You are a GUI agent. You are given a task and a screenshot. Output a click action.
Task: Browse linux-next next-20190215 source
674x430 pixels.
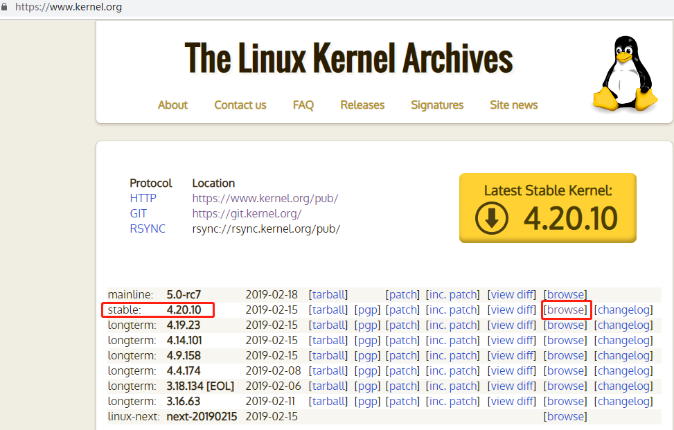pos(565,417)
